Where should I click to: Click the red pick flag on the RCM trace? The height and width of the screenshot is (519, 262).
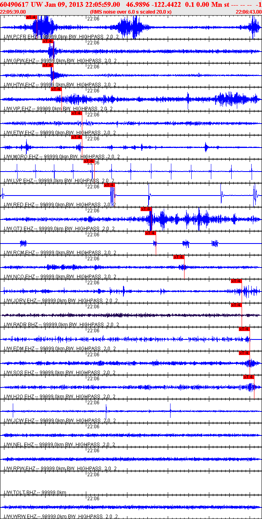[x=150, y=233]
